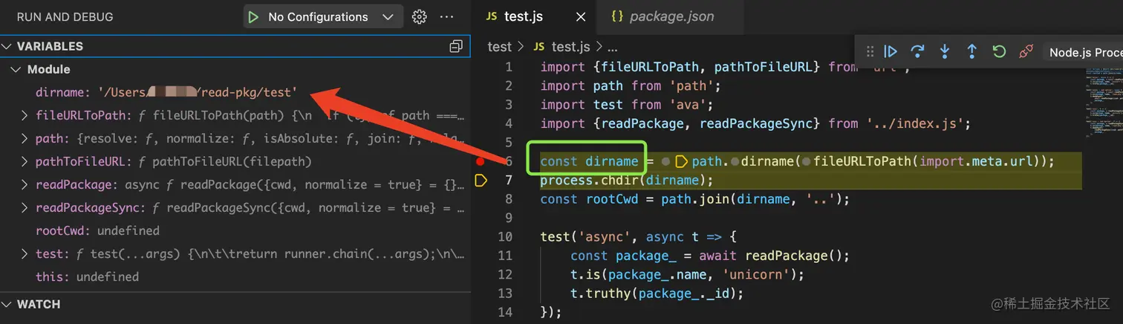
Task: Click 't.truthy(package_._id);' on line 13
Action: pyautogui.click(x=656, y=294)
